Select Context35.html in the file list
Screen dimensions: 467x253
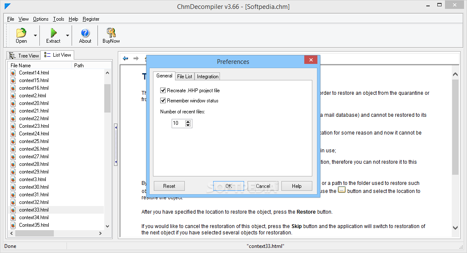(x=34, y=225)
